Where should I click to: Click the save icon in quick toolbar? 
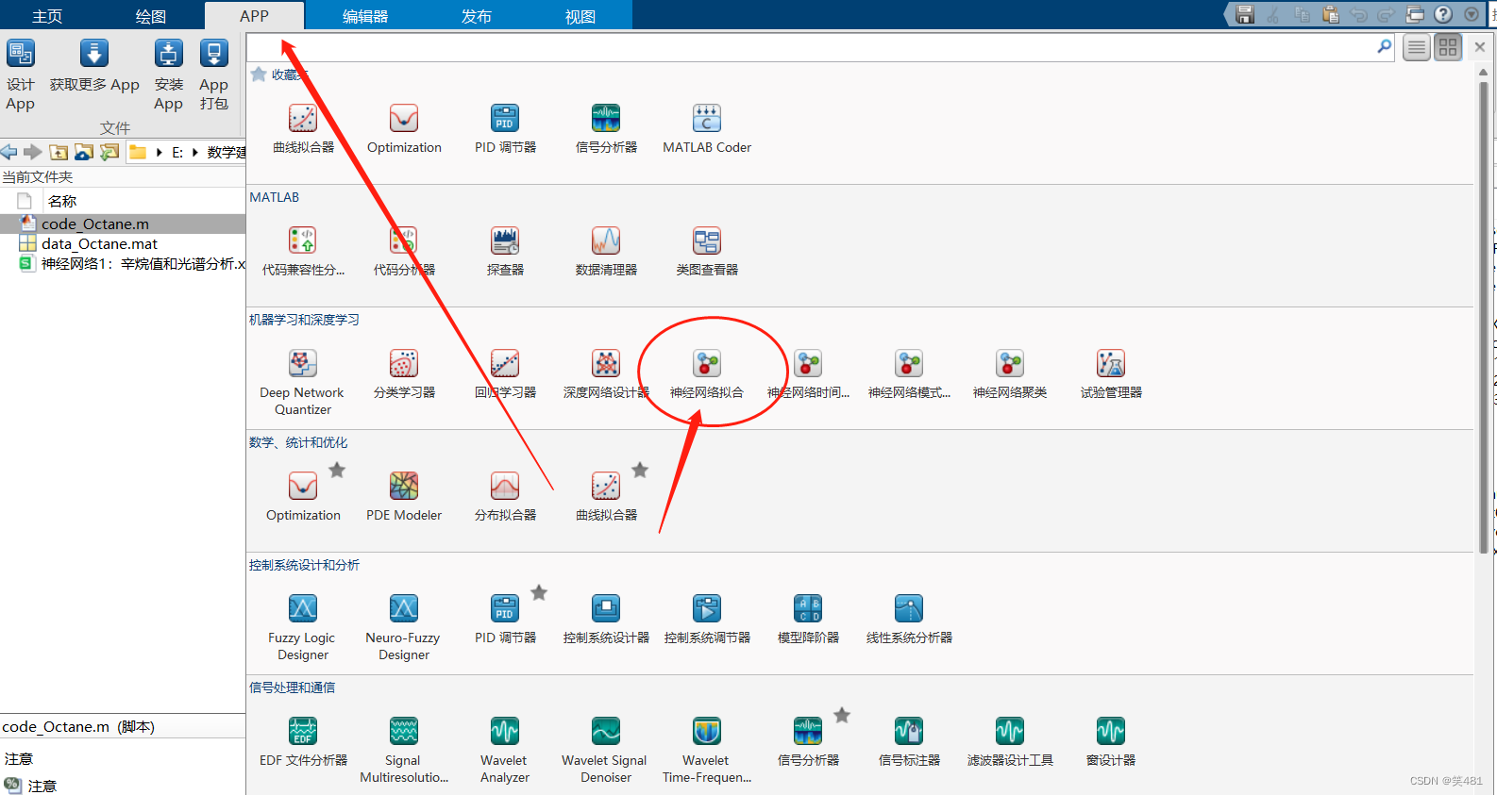point(1245,14)
